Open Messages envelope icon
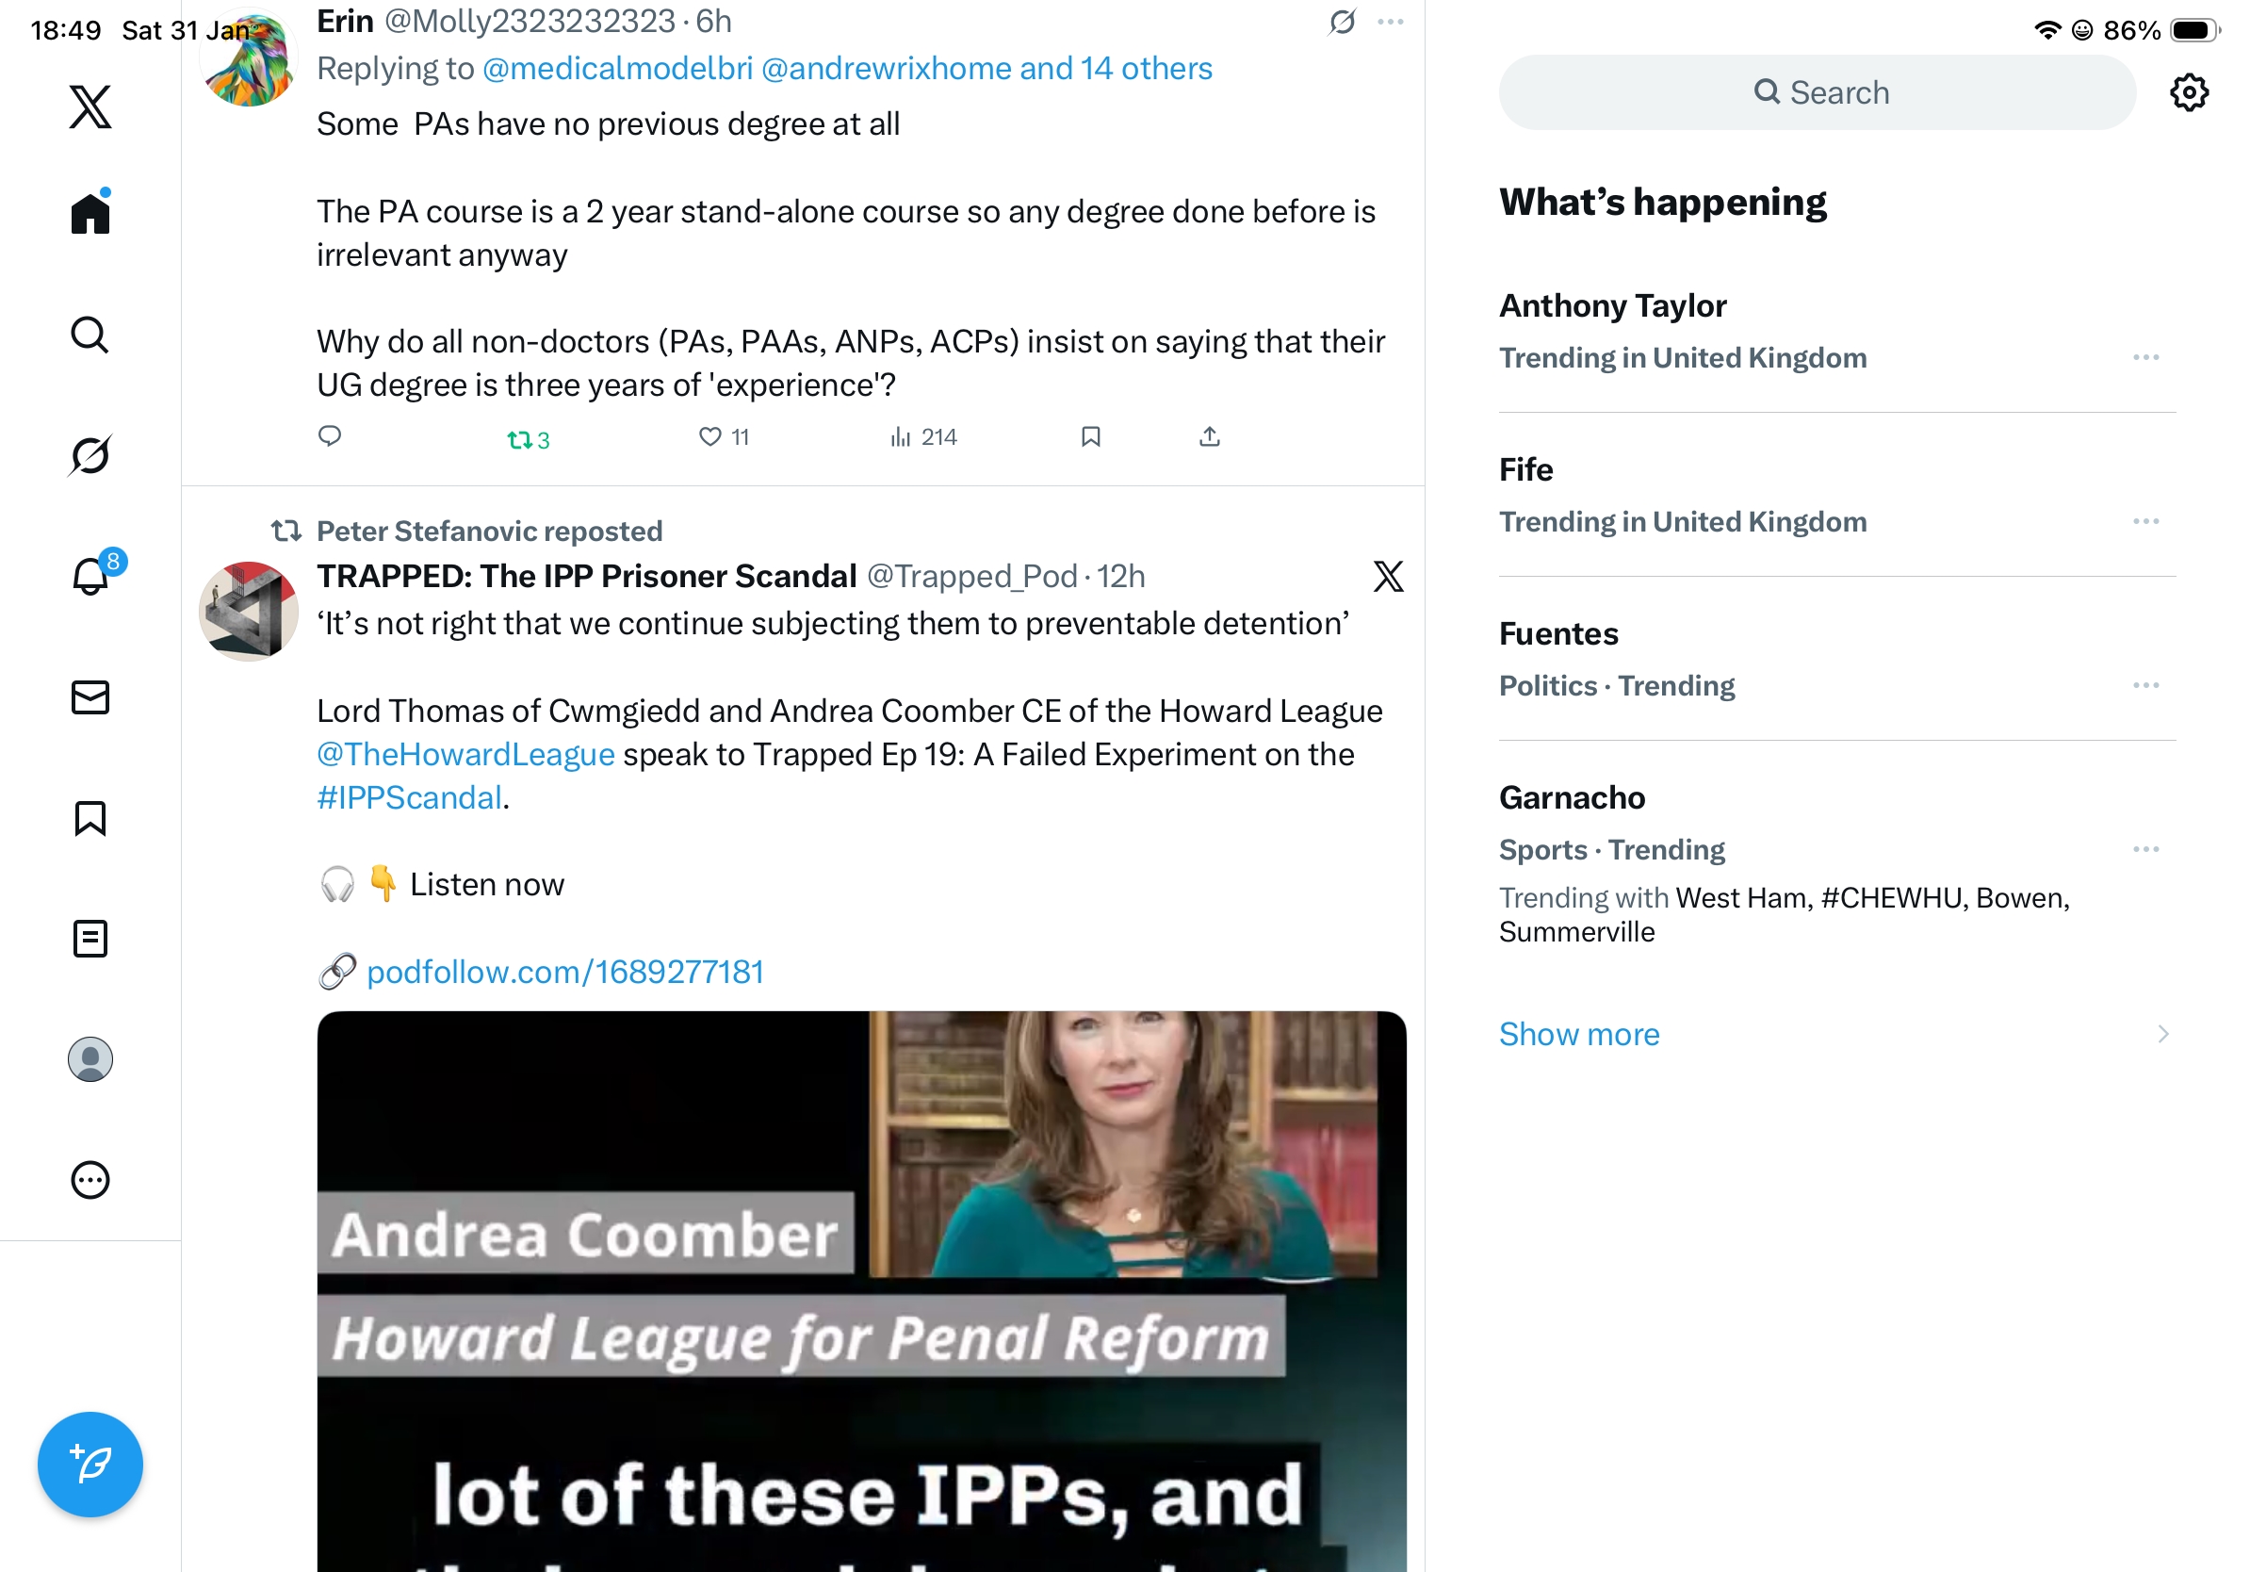Screen dimensions: 2250x1572 coord(90,697)
